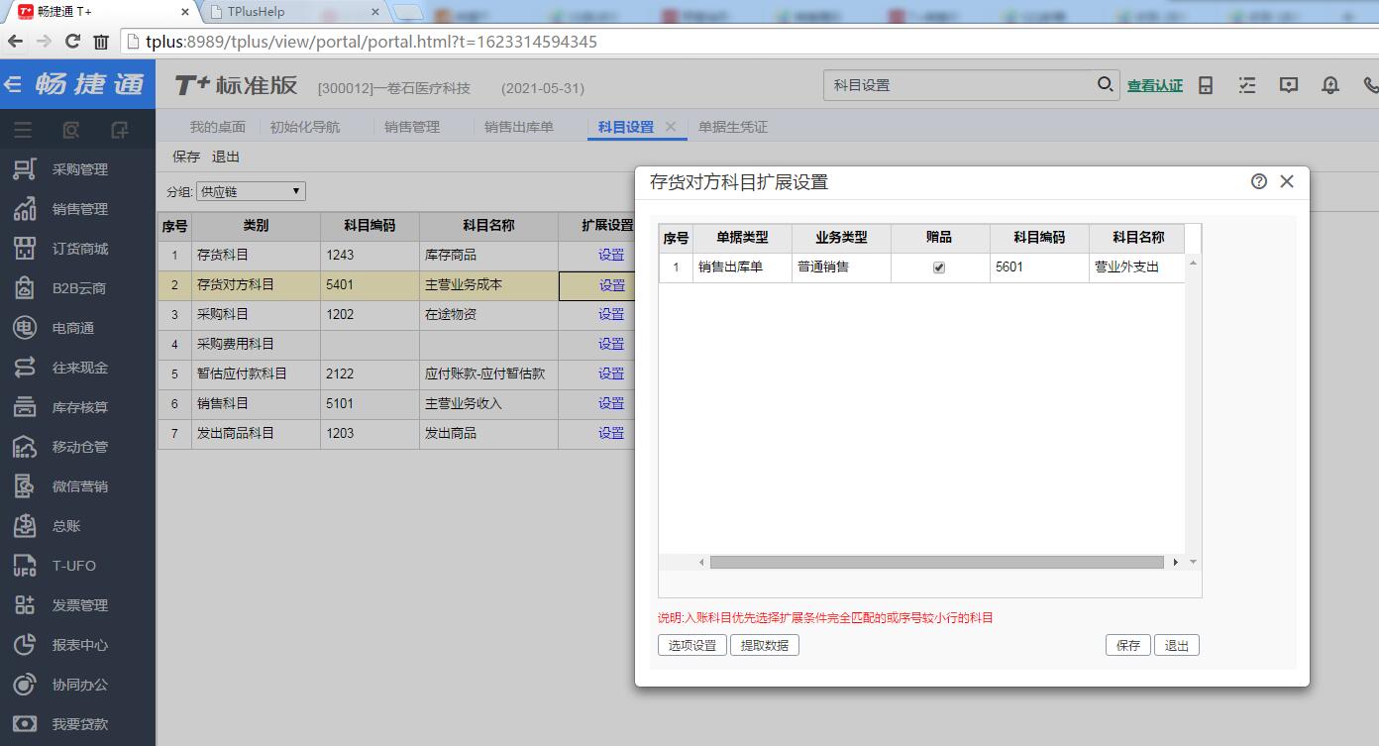
Task: Open the task checklist icon in header
Action: pyautogui.click(x=1247, y=85)
